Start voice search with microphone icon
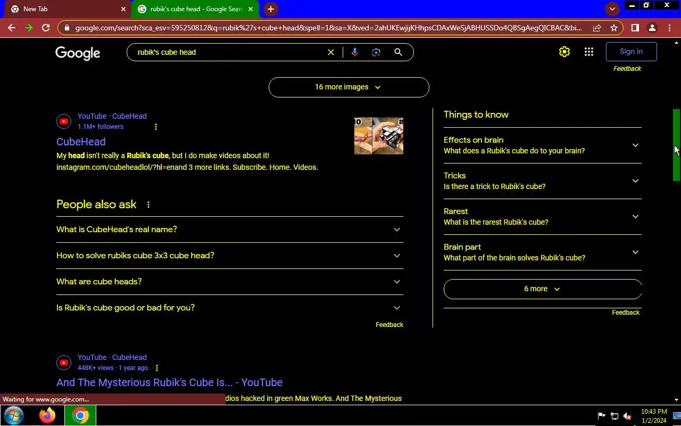This screenshot has height=426, width=681. [355, 52]
